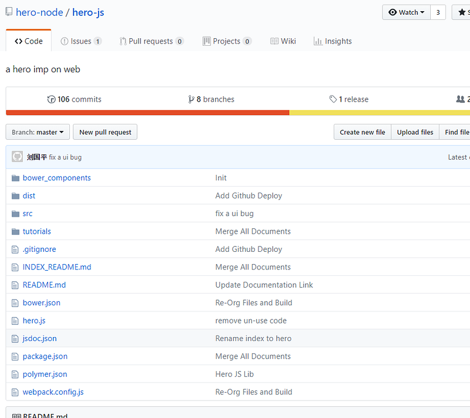
Task: Click the commit author name 刘国平
Action: (37, 157)
